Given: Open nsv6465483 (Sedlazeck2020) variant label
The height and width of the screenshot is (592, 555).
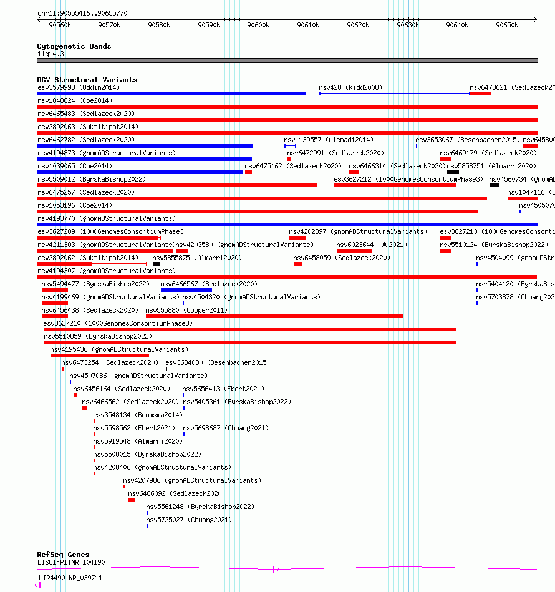Looking at the screenshot, I should [x=86, y=114].
